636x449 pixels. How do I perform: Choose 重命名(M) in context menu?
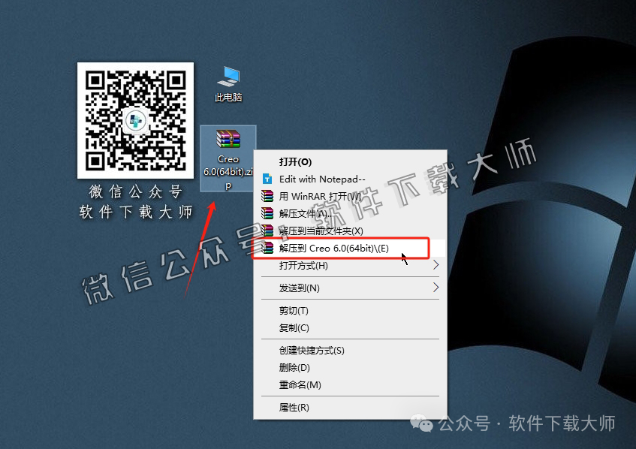click(350, 384)
